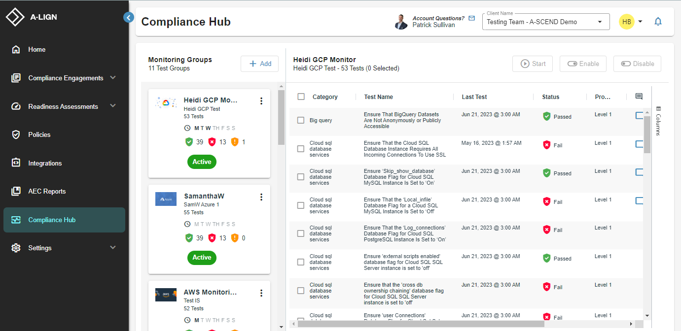Screen dimensions: 681x331
Task: Click the Readiness Assessments gauge icon
Action: [x=16, y=106]
